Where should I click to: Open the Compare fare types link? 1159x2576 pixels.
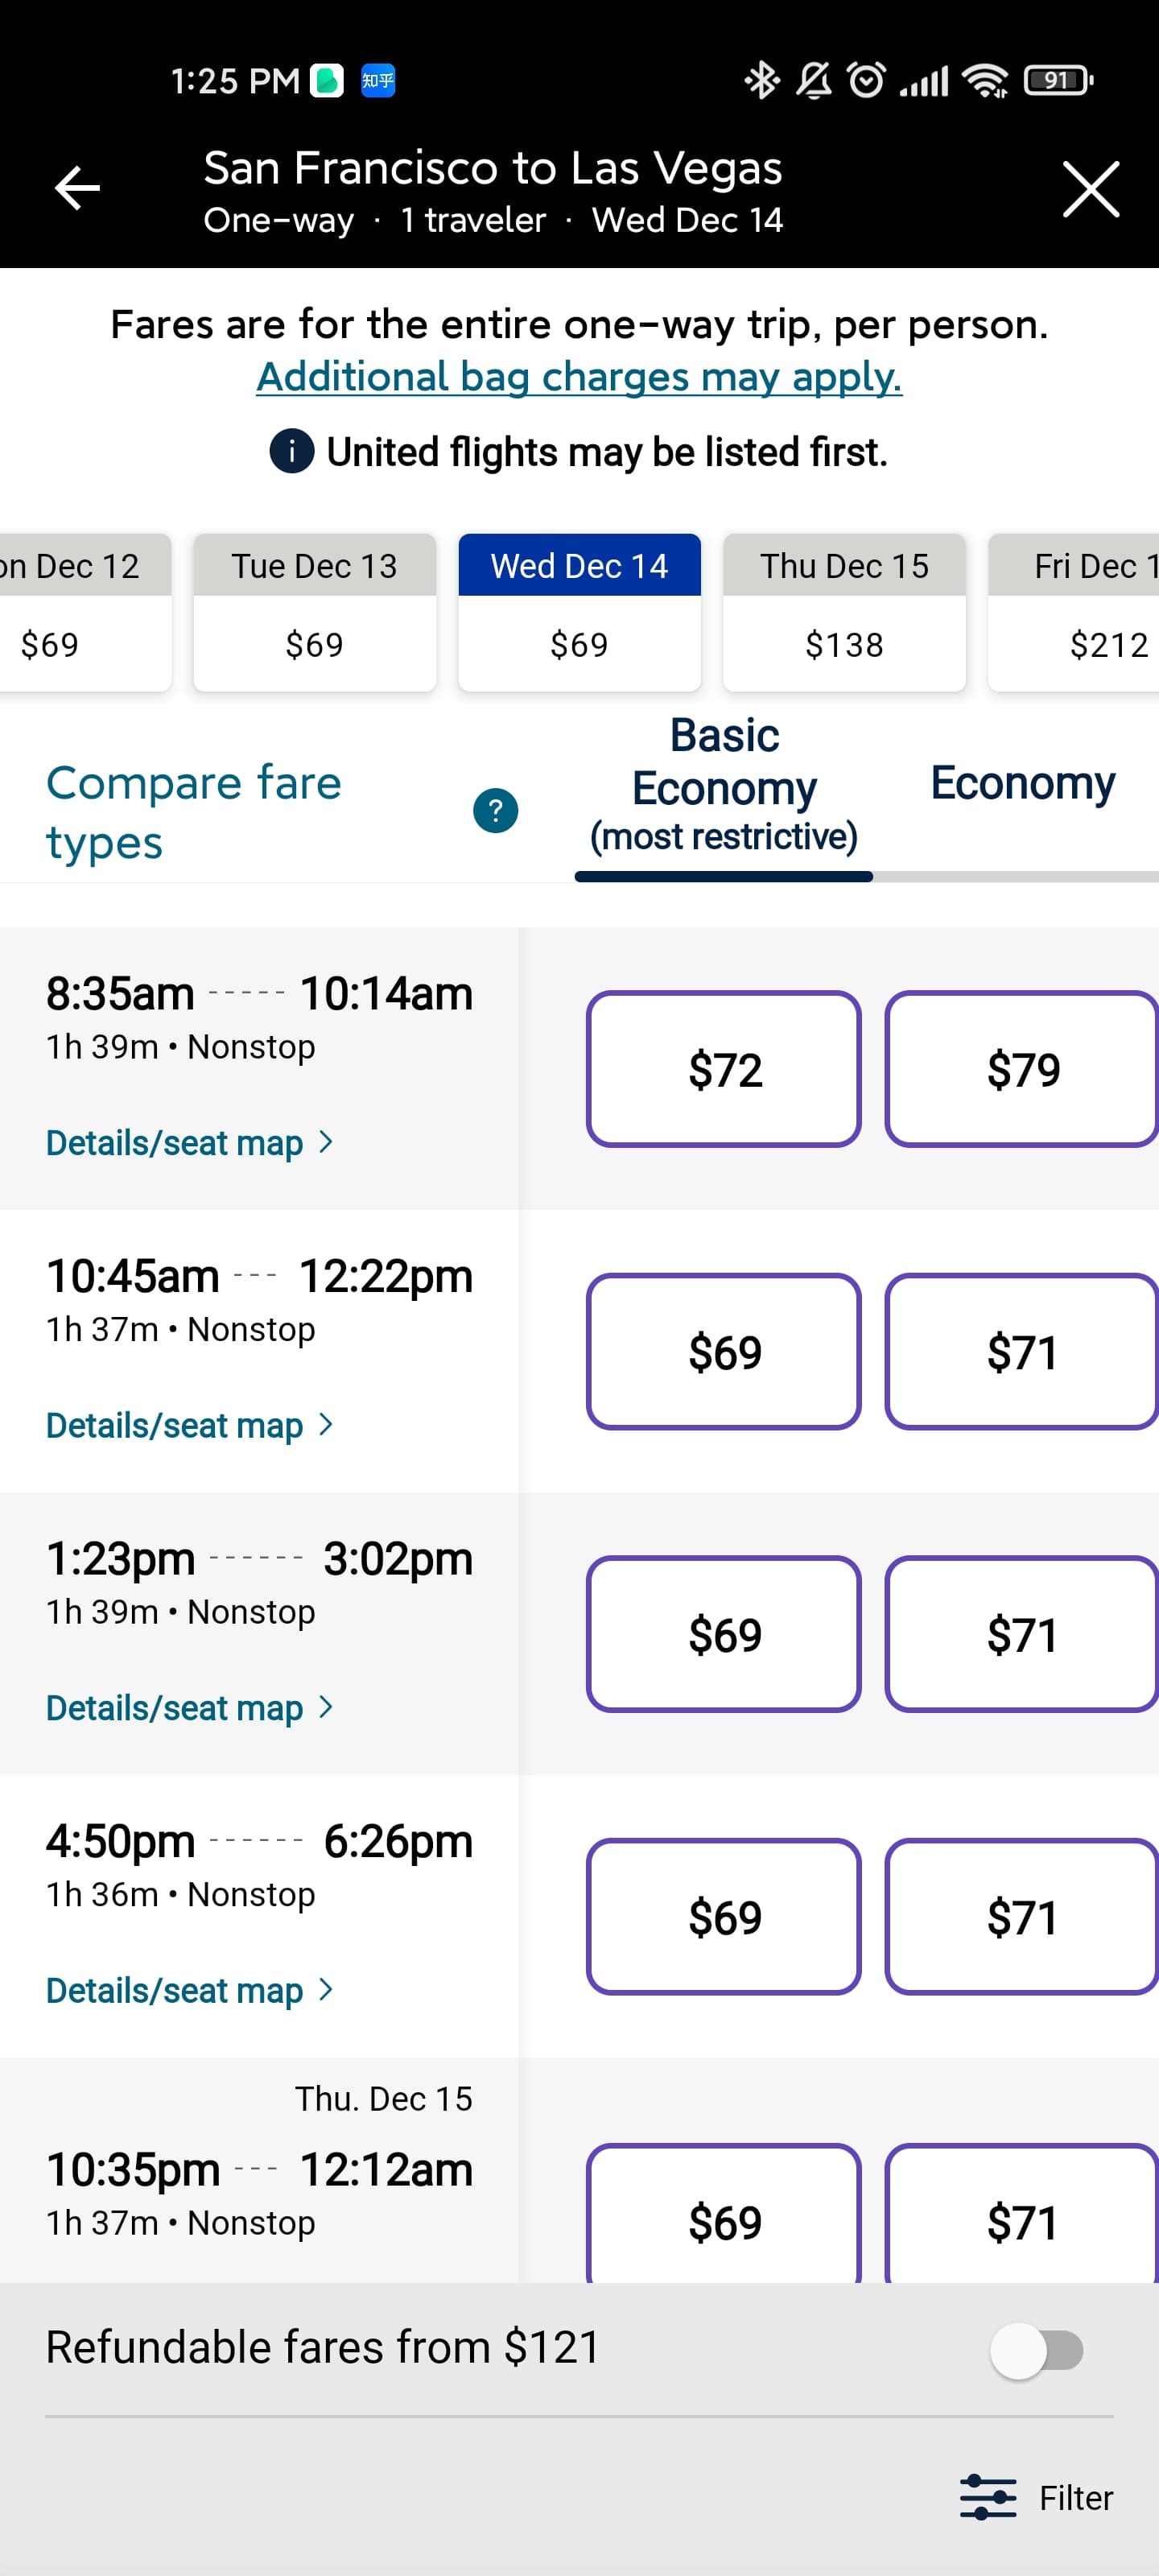pos(194,812)
